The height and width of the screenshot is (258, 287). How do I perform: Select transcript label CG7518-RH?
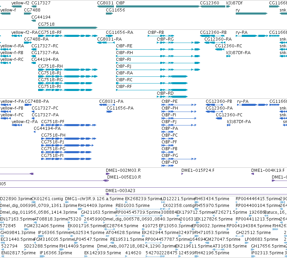50,66
